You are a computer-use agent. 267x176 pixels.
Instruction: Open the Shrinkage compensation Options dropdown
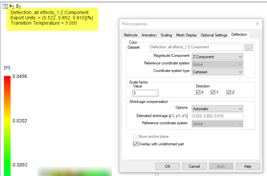pyautogui.click(x=217, y=109)
